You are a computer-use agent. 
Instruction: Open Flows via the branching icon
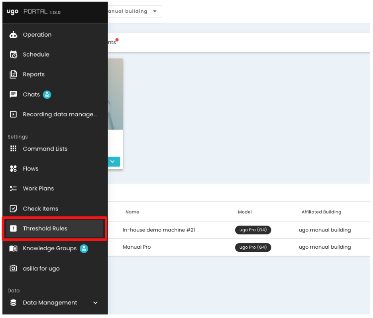pos(13,169)
